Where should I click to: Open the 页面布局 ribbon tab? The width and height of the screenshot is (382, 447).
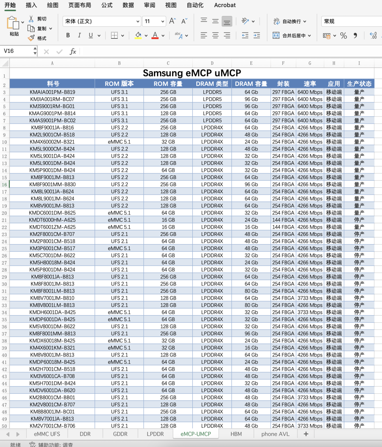(x=80, y=5)
